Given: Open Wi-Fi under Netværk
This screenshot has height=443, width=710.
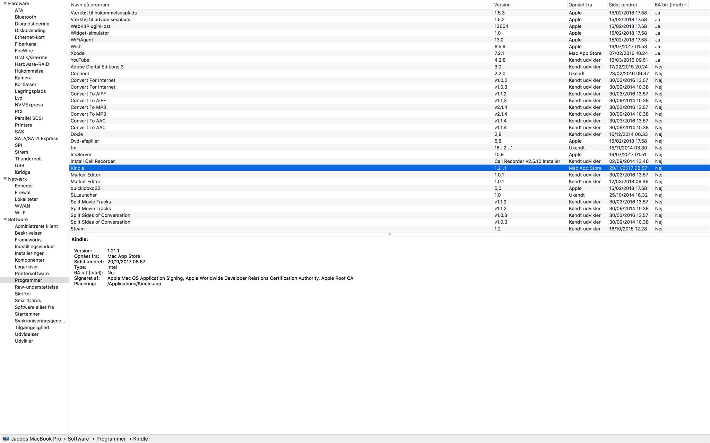Looking at the screenshot, I should click(21, 213).
